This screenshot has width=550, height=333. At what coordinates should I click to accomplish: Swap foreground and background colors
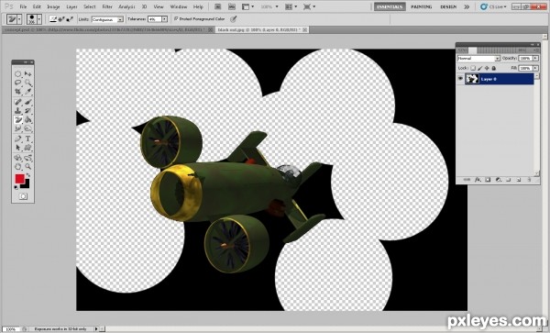(x=28, y=175)
